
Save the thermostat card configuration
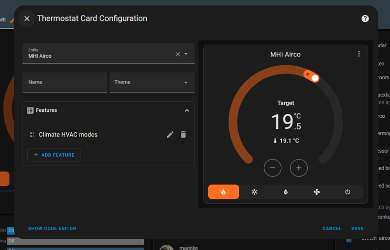pyautogui.click(x=357, y=229)
